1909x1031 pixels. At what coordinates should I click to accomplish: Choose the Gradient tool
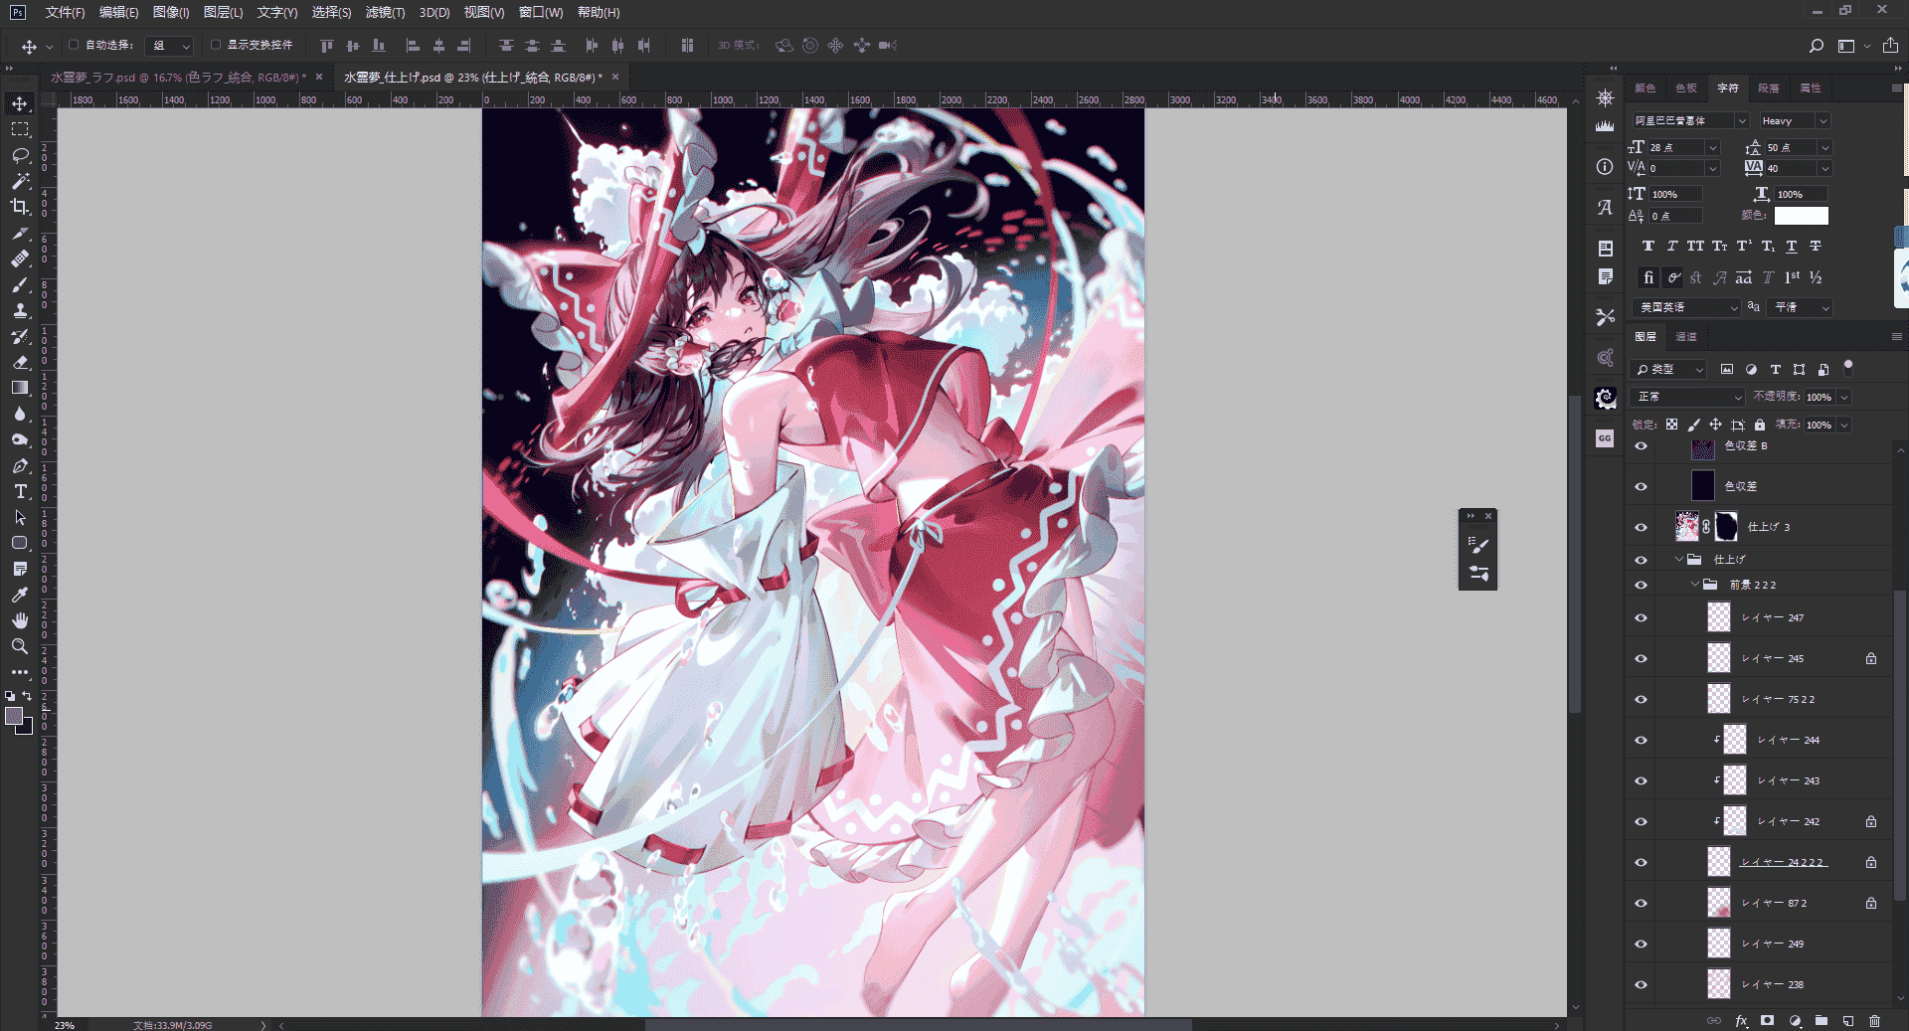click(x=20, y=388)
